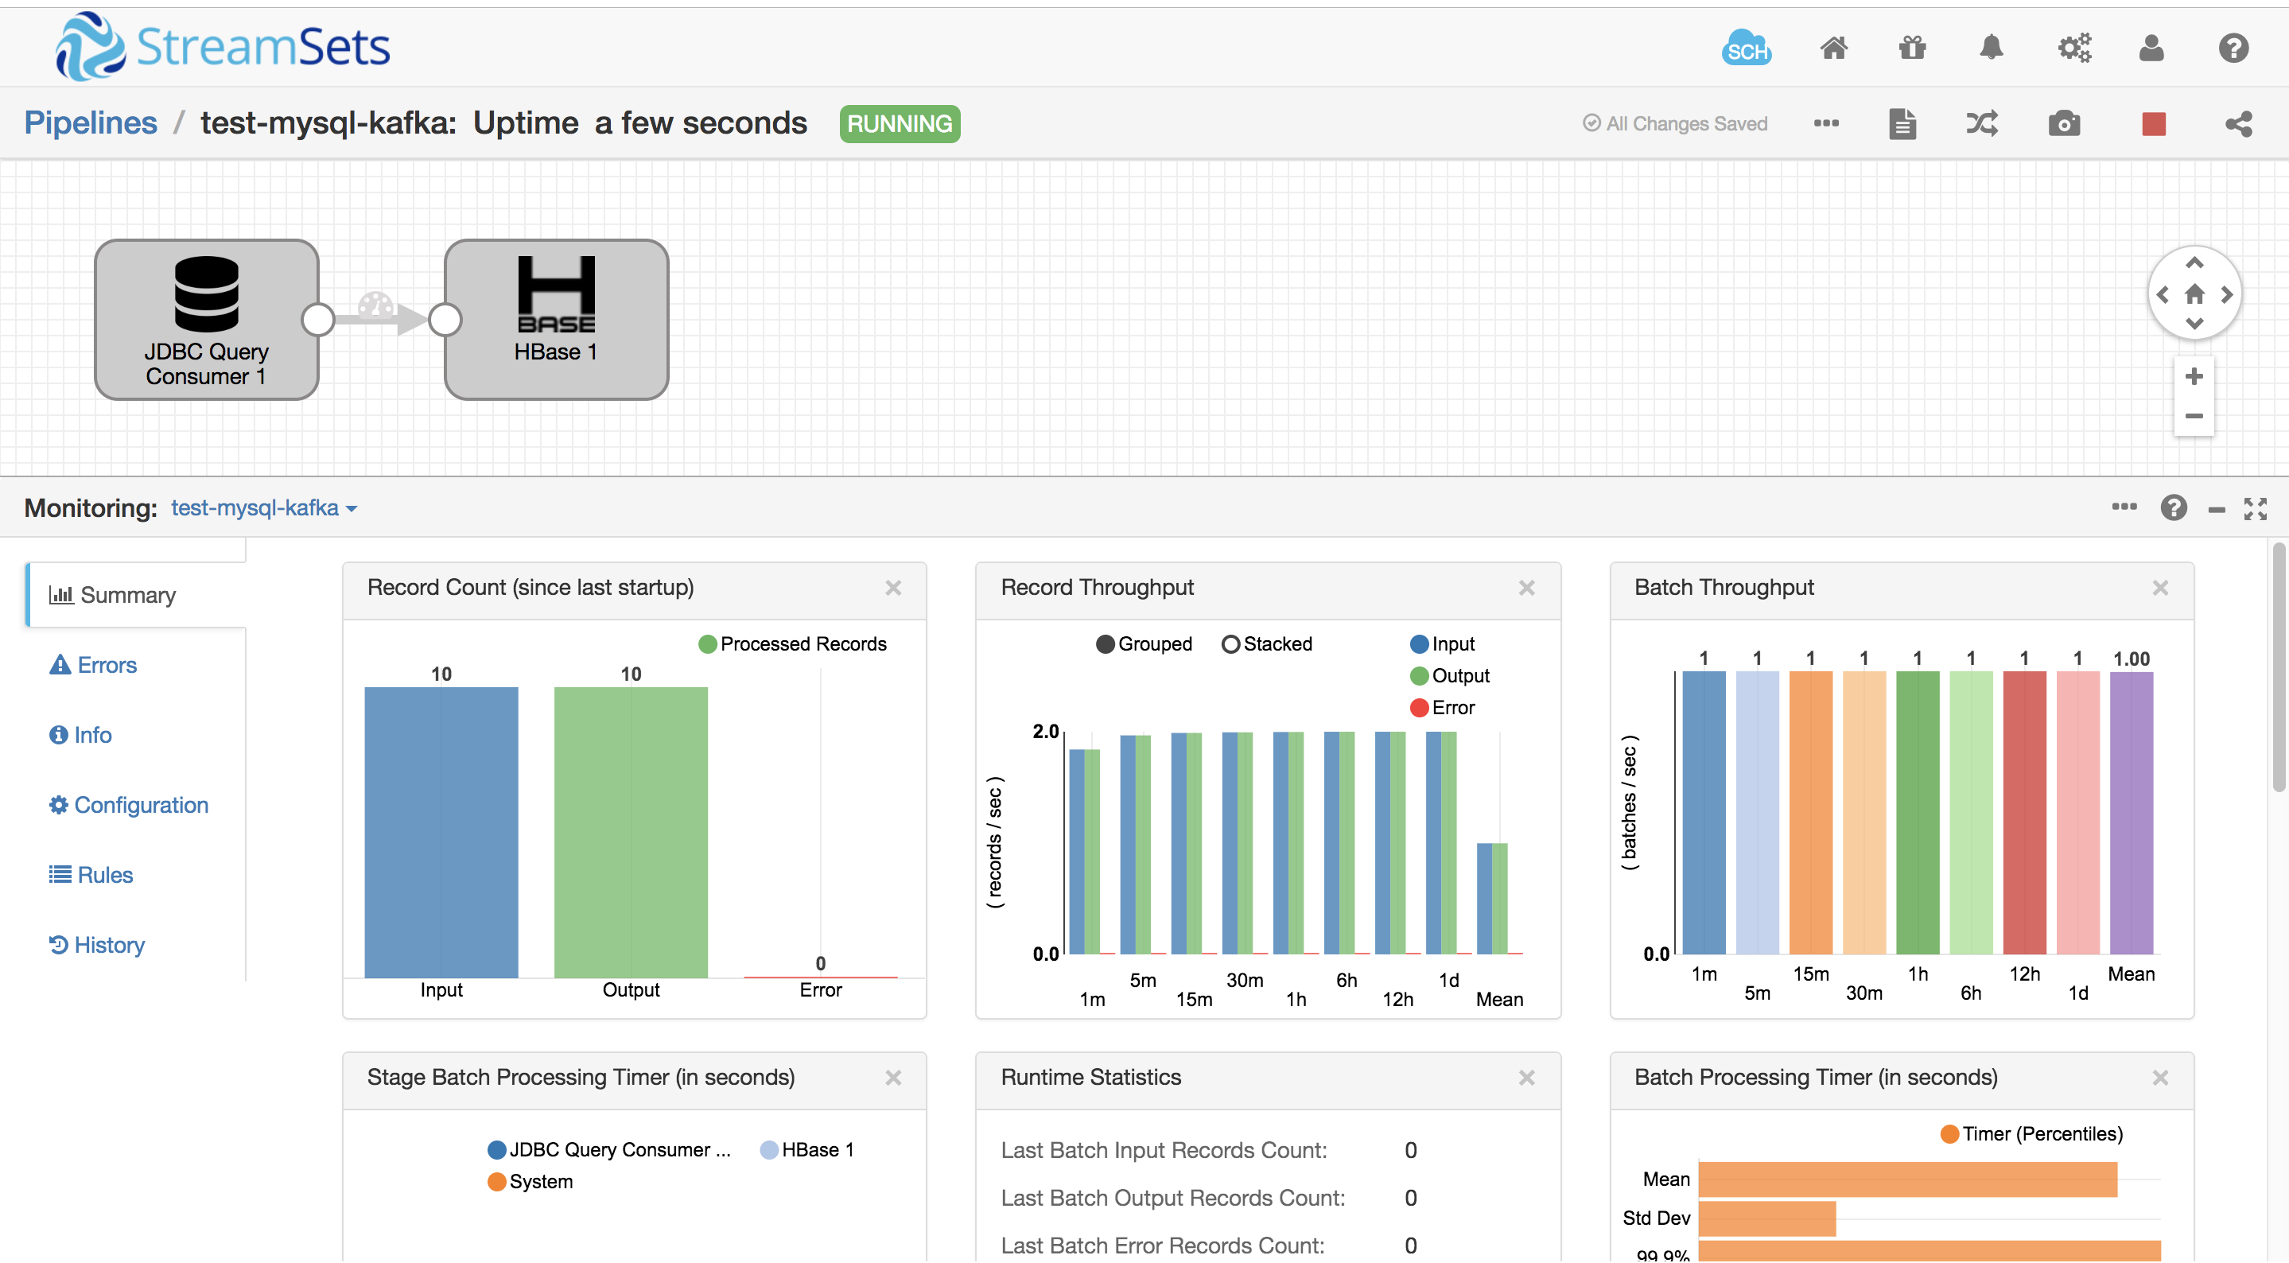Open the monitoring panel more options menu
The width and height of the screenshot is (2289, 1263).
2124,507
